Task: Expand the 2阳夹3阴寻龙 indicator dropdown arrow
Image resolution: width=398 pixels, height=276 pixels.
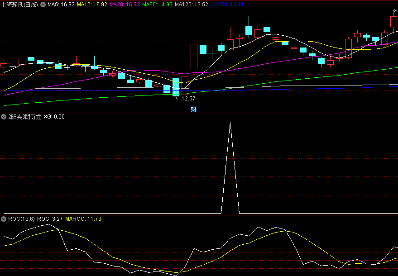Action: (4, 117)
